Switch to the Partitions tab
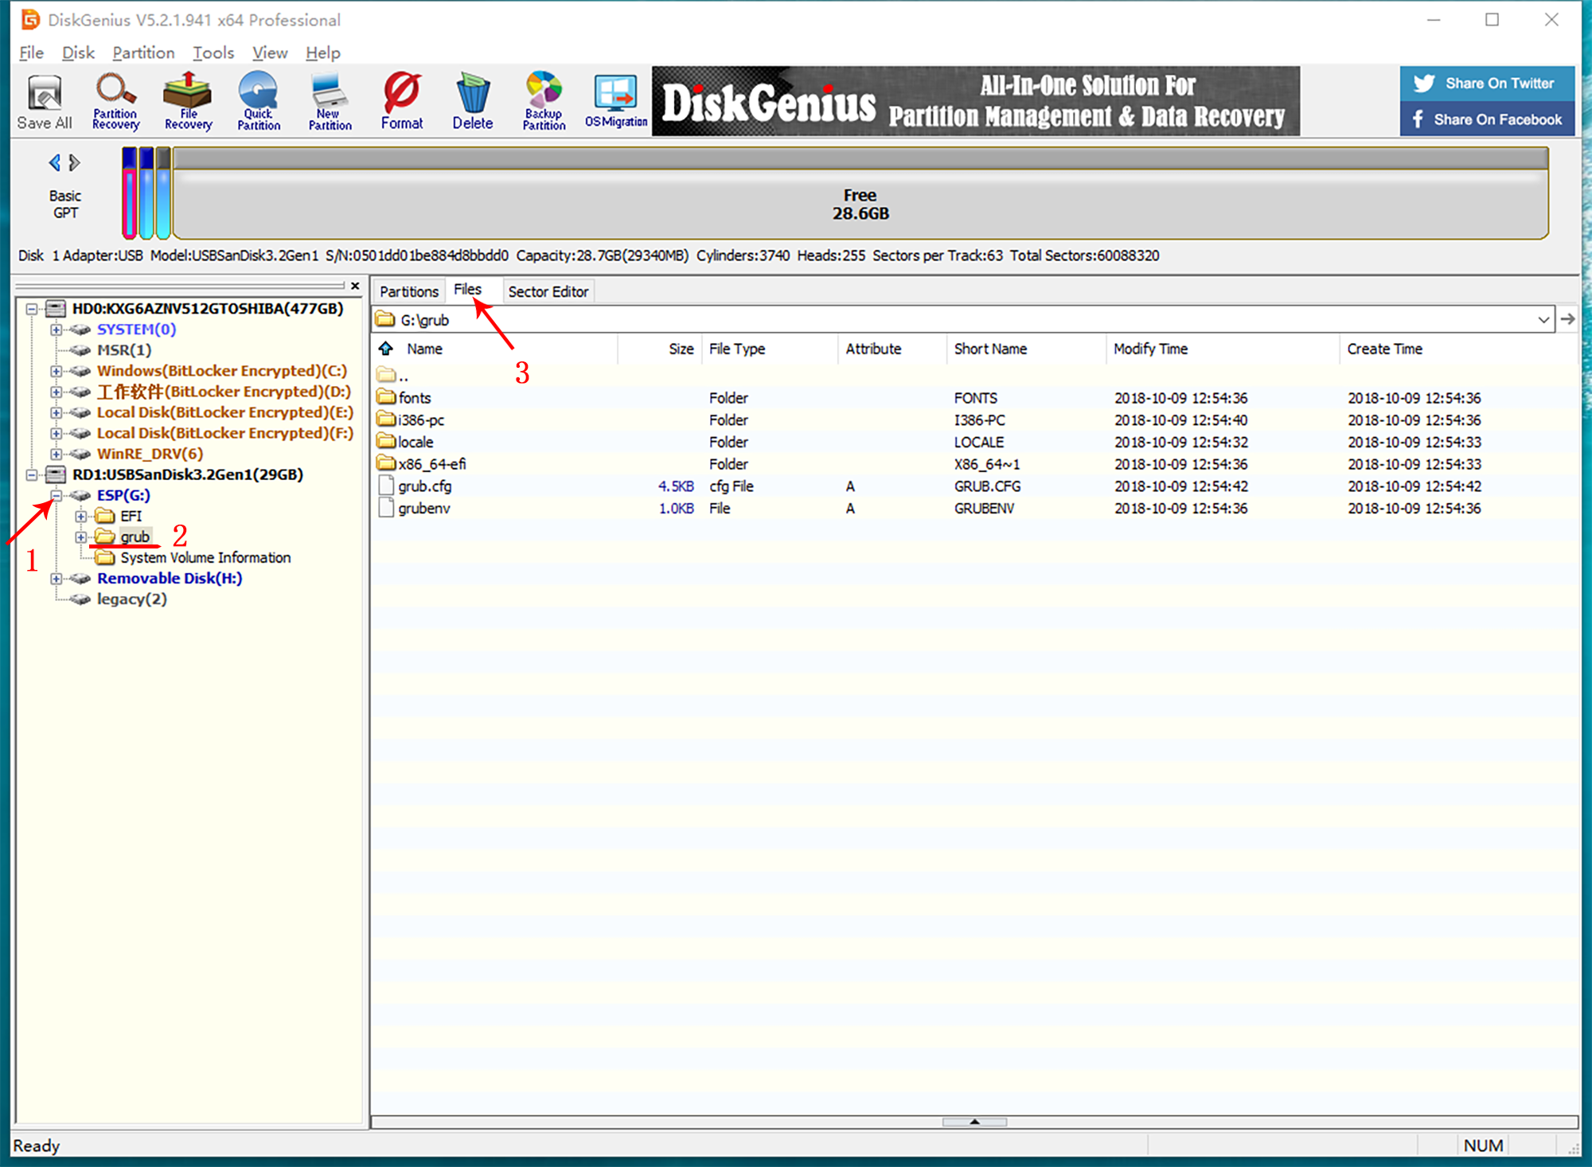 [409, 291]
